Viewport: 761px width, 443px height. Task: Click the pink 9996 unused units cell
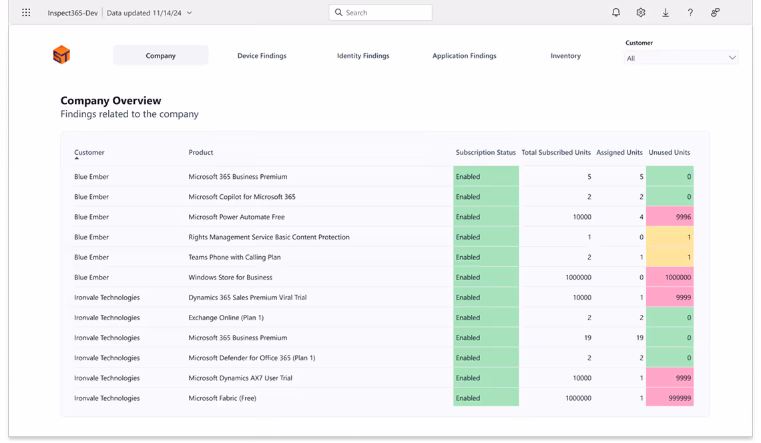[x=670, y=217]
